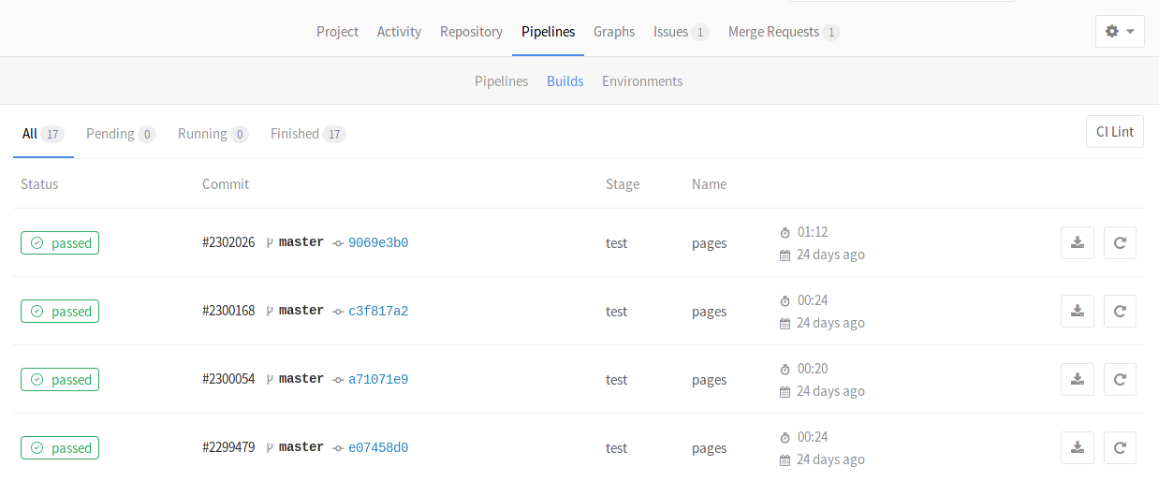Switch to the Repository tab
This screenshot has width=1159, height=481.
tap(471, 32)
